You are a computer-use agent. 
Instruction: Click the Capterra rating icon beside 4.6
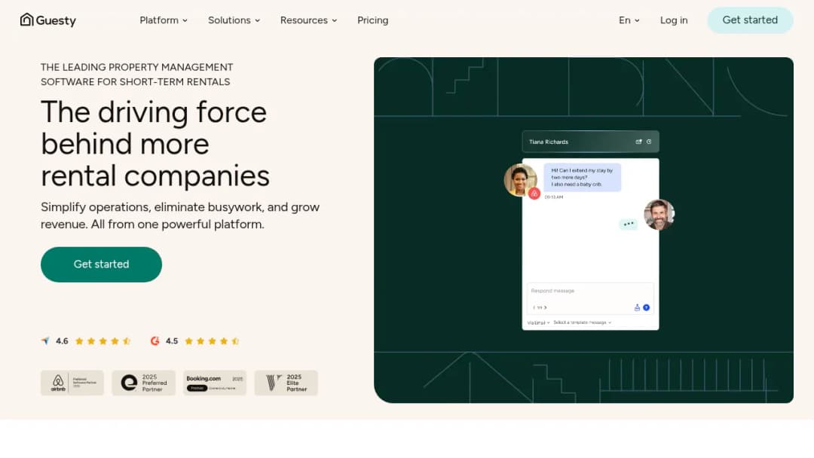46,340
